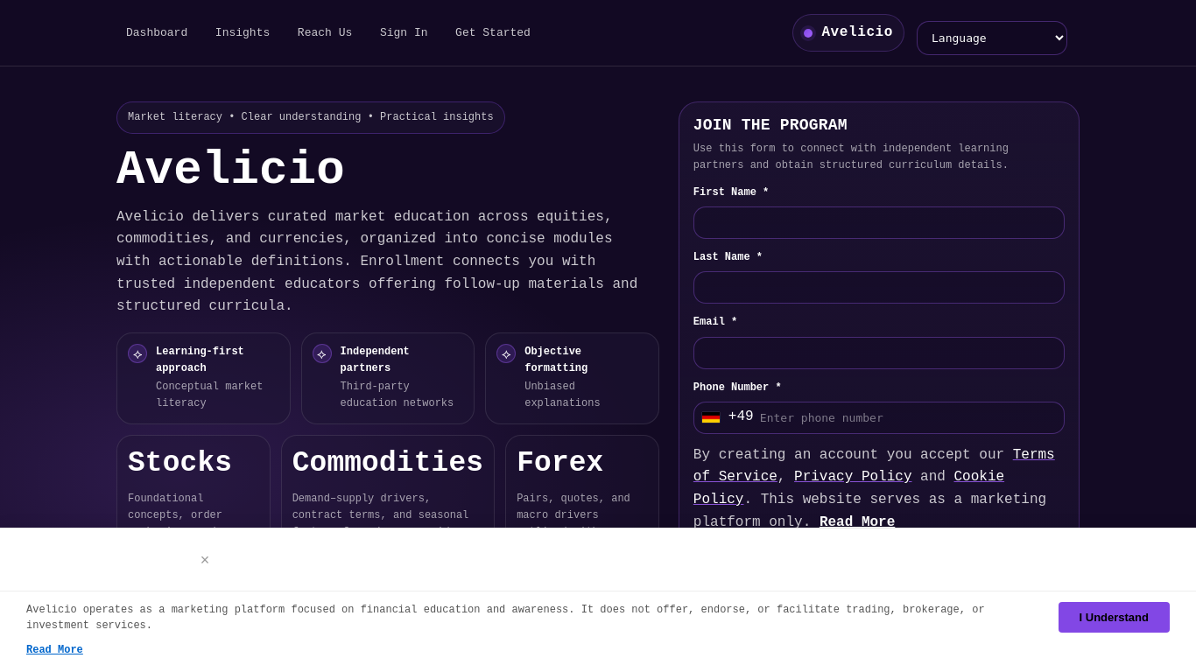
Task: Open the Terms of Service link
Action: coord(1033,455)
